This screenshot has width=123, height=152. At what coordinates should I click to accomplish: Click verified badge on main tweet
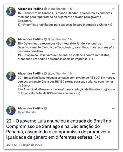(45, 108)
